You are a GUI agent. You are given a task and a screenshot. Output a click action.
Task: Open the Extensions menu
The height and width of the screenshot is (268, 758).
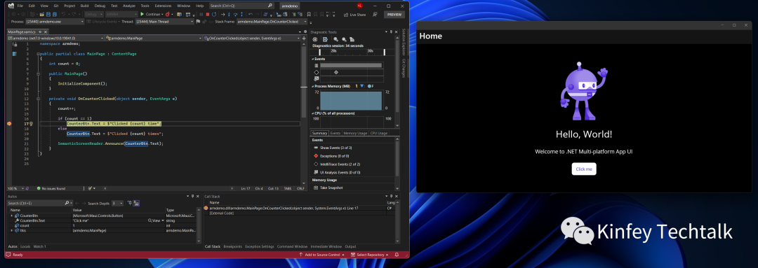tap(163, 6)
